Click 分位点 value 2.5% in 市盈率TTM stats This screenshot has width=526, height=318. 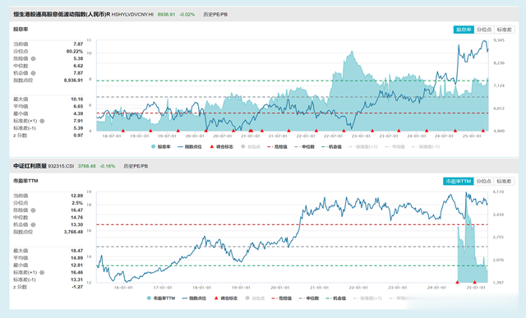click(77, 203)
